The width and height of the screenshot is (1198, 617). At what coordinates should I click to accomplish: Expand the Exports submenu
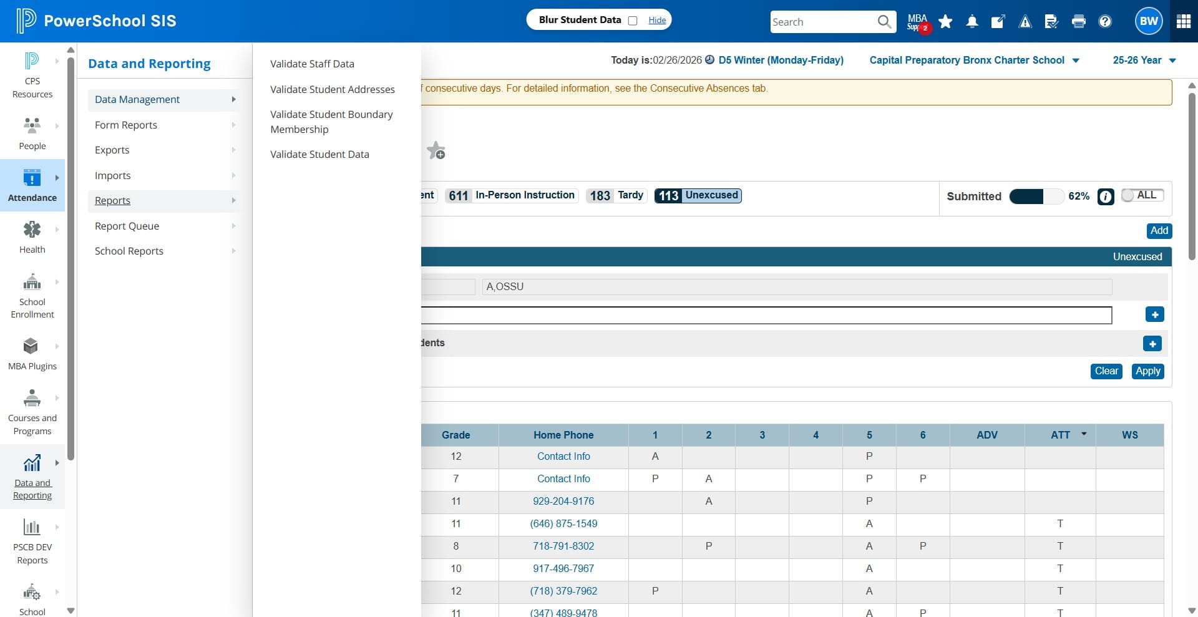click(164, 150)
